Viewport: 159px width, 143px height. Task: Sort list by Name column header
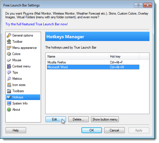click(77, 56)
